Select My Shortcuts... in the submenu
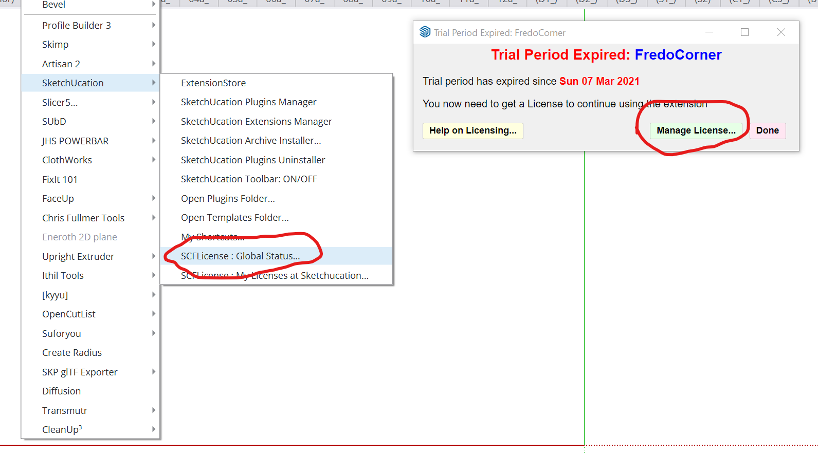818x455 pixels. coord(277,237)
